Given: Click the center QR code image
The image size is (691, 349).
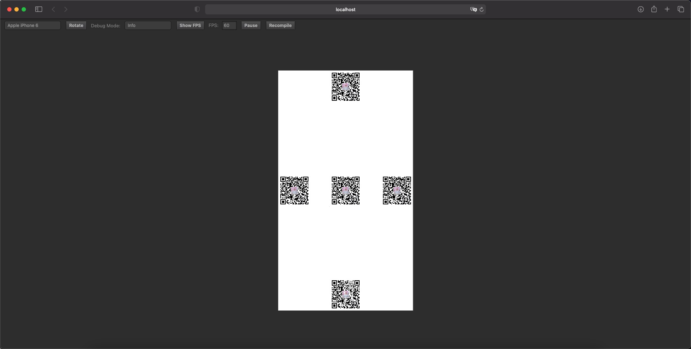Looking at the screenshot, I should [x=345, y=190].
